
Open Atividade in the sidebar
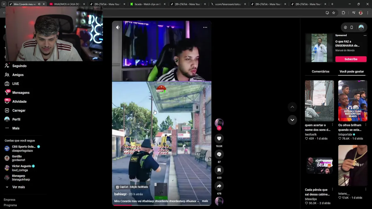click(19, 102)
